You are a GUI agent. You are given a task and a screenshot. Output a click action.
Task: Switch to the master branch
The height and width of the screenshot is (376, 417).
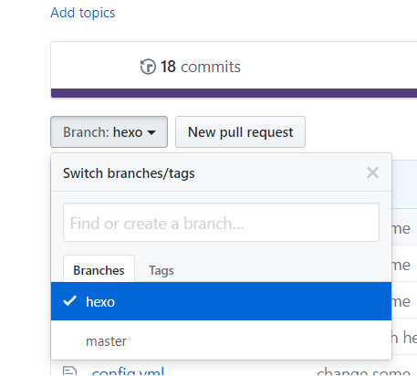point(221,340)
